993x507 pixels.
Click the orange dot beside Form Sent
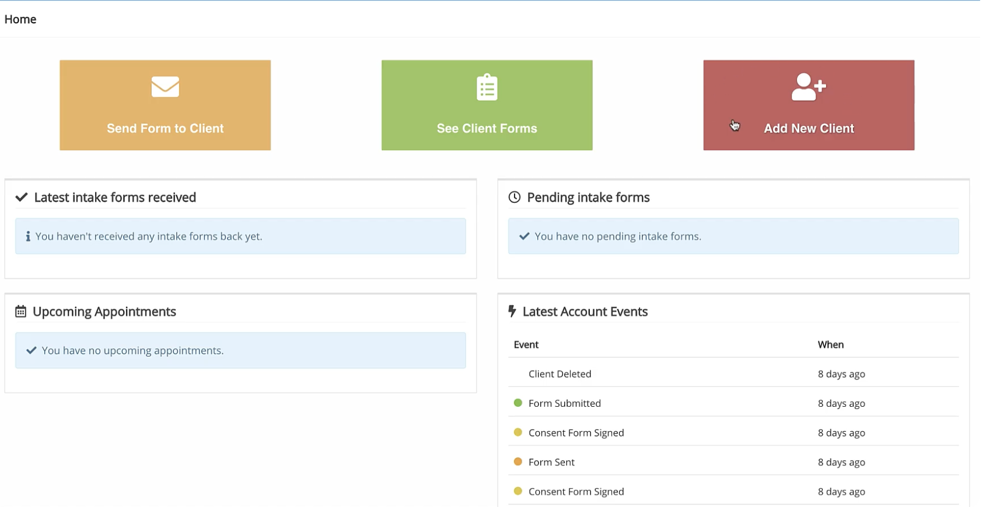coord(518,462)
